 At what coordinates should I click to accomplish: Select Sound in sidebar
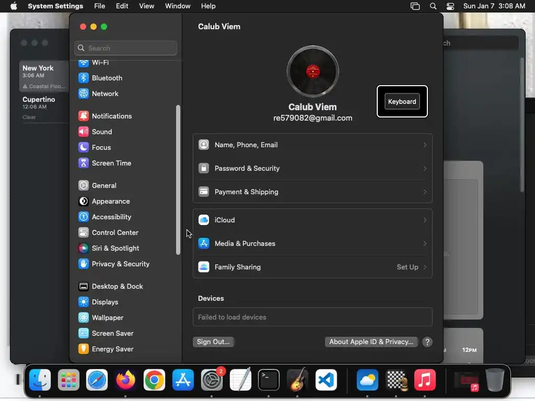click(95, 132)
